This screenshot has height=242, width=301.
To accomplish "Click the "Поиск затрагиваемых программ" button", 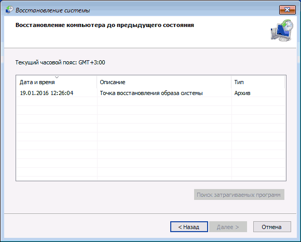I will [239, 195].
